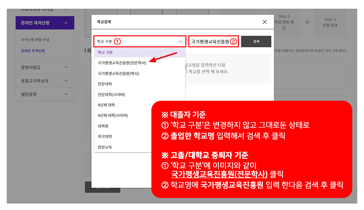Close the 학교검색 dialog with X icon

click(x=264, y=22)
